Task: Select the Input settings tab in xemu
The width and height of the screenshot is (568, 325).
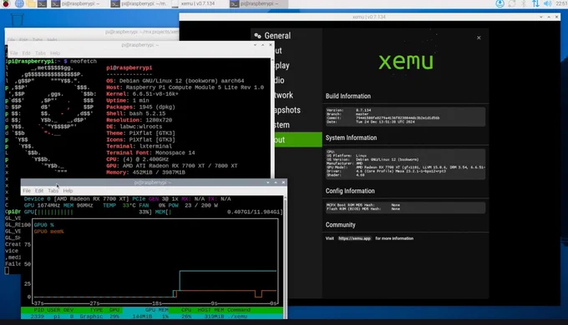Action: 297,51
